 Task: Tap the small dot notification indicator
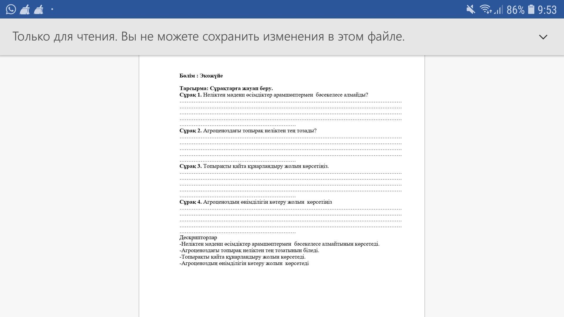pyautogui.click(x=52, y=9)
